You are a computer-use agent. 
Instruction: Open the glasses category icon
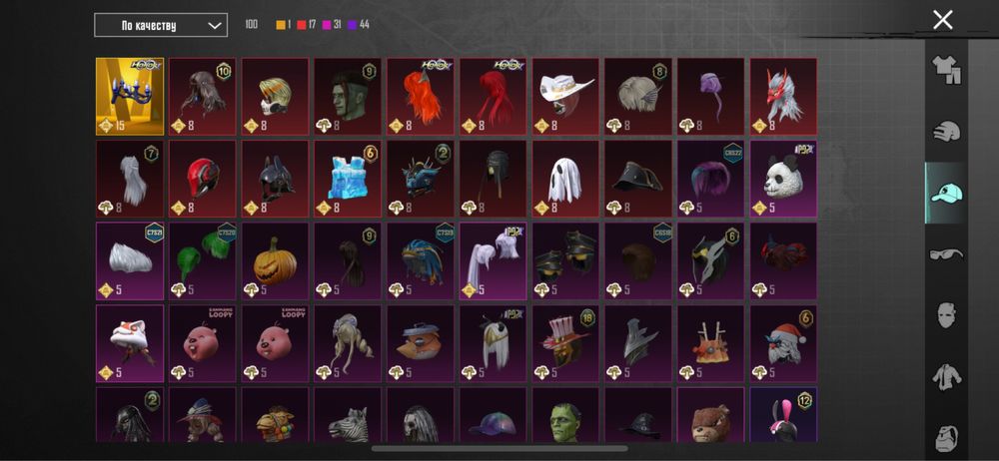coord(947,254)
